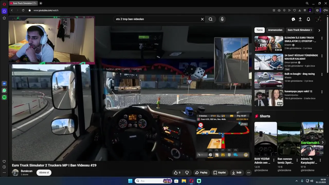The image size is (329, 185).
Task: Show hidden system tray icons
Action: 296,181
